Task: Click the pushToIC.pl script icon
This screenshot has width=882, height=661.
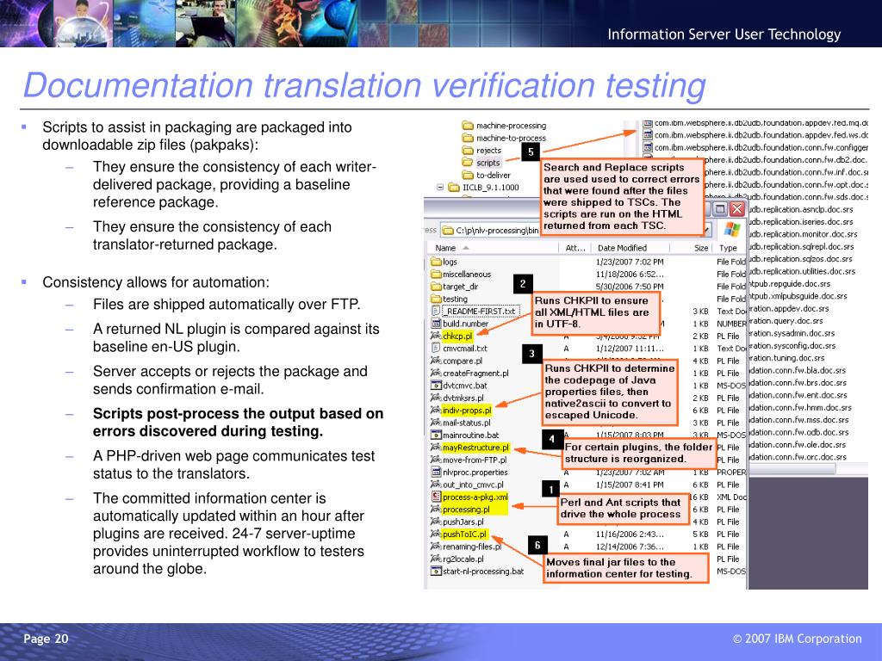Action: click(436, 534)
